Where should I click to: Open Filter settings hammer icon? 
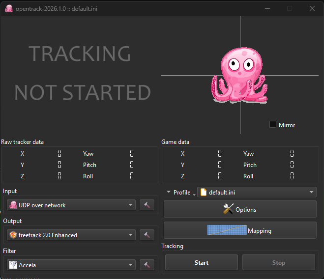[x=147, y=265]
